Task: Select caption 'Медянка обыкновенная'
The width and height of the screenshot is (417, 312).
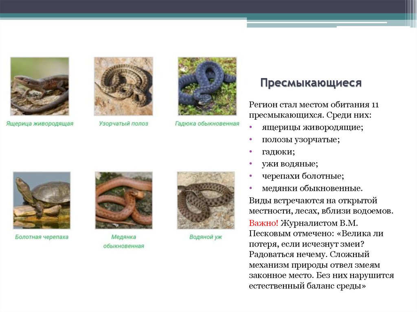Action: click(x=124, y=241)
